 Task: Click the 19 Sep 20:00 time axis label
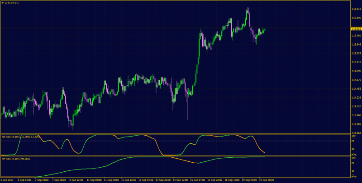267,180
